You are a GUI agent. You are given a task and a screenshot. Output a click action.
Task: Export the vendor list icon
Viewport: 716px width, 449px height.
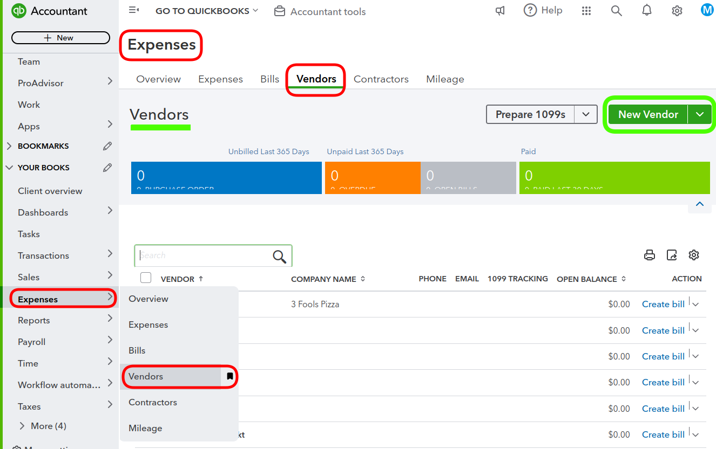click(x=672, y=255)
